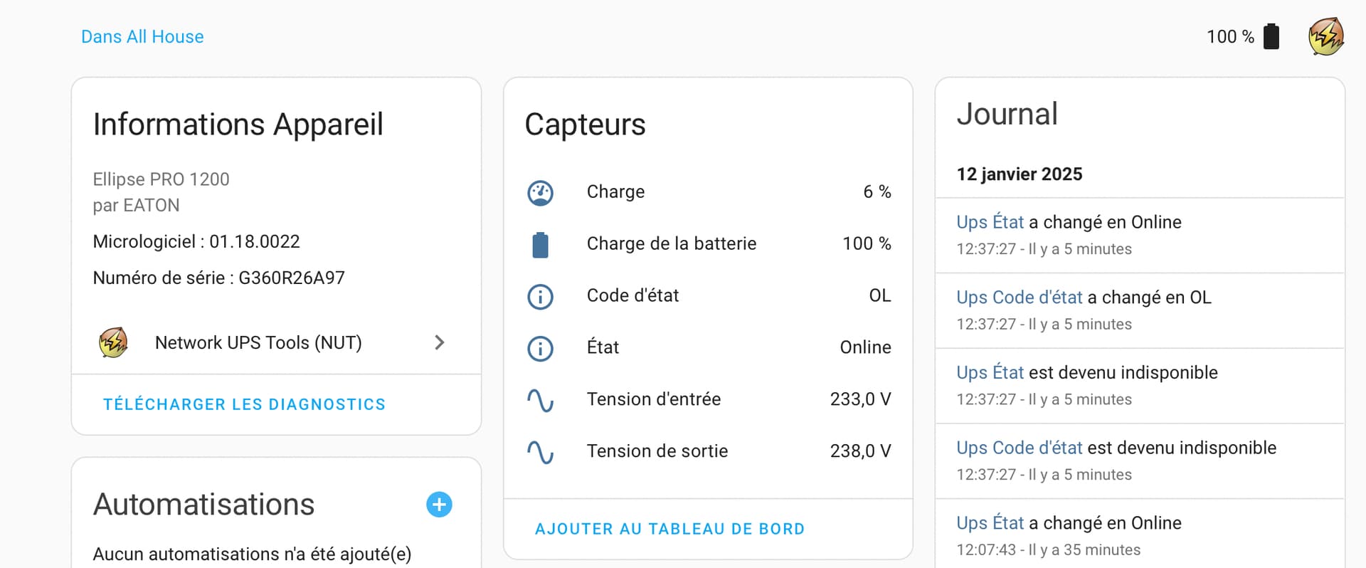The image size is (1366, 568).
Task: Click the sine wave icon for Tension d'entrée
Action: click(540, 400)
